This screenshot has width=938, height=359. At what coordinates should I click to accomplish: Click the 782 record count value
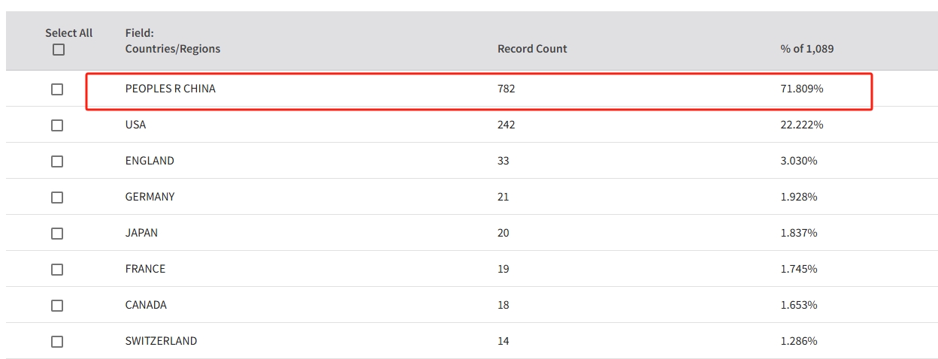coord(506,89)
